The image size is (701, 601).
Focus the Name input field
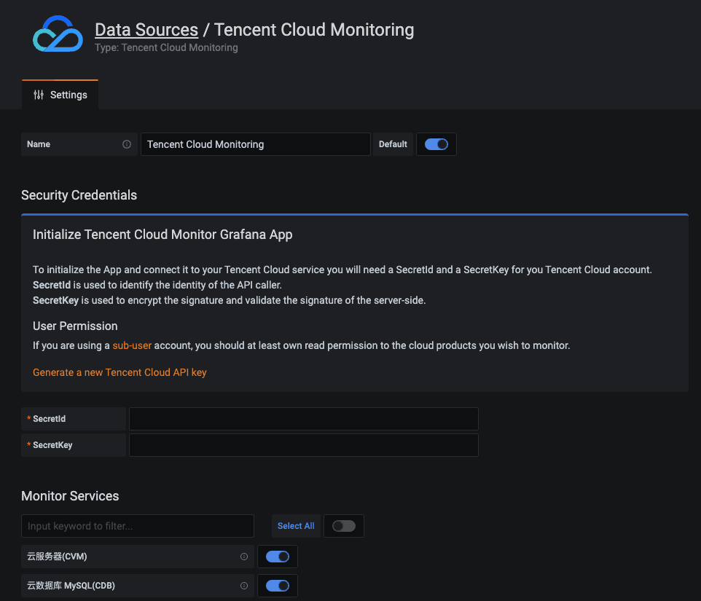pos(255,144)
